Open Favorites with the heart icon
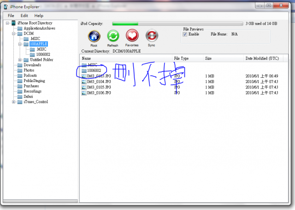This screenshot has height=210, width=295. 132,35
